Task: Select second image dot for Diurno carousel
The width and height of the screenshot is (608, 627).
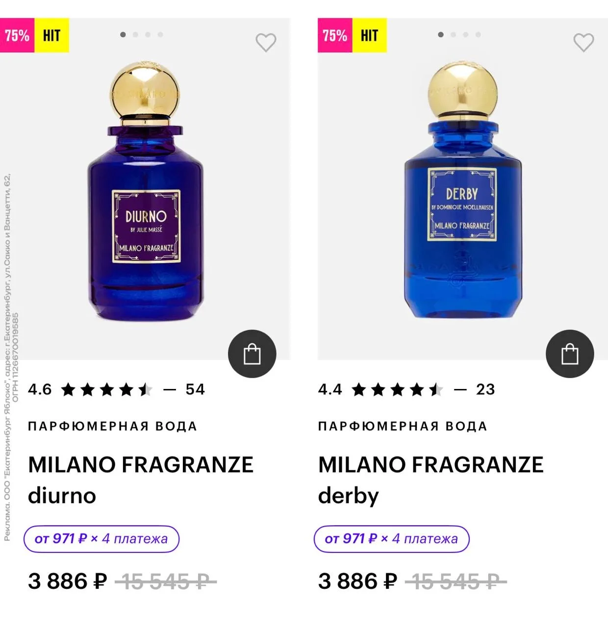Action: pos(135,35)
